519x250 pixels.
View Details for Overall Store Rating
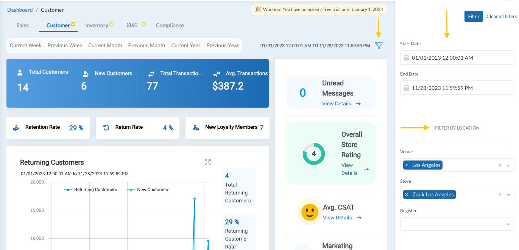pyautogui.click(x=355, y=169)
